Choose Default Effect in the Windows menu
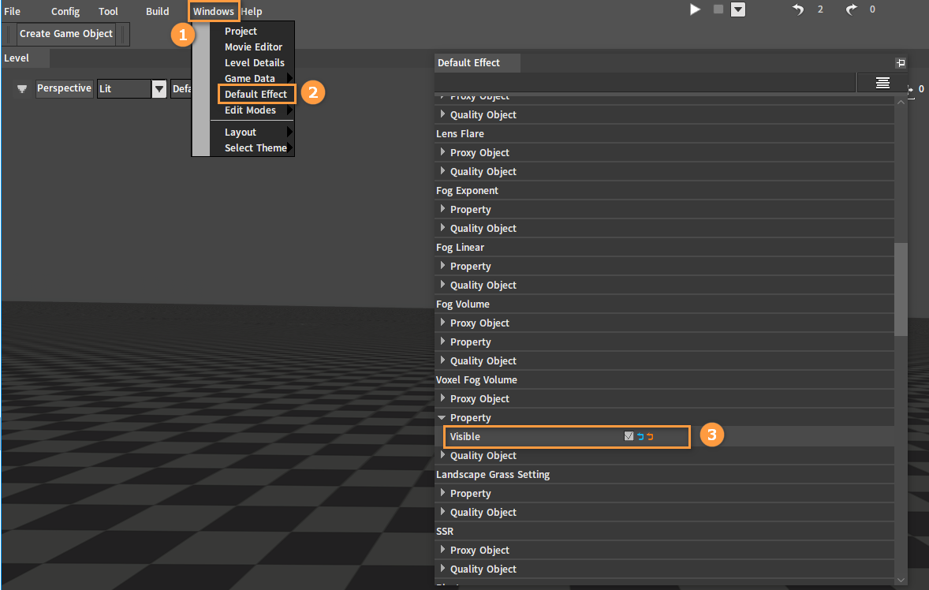This screenshot has width=929, height=590. (x=256, y=94)
